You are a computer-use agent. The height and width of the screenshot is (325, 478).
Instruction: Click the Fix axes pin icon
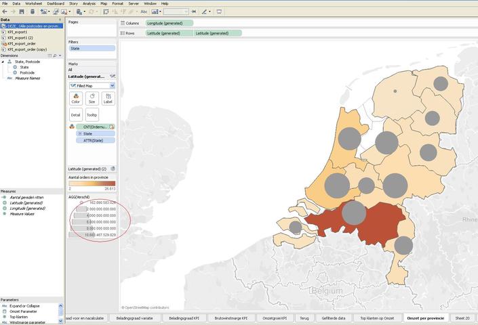point(194,12)
